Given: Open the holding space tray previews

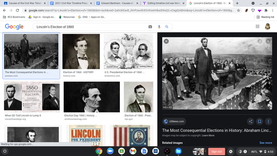Looking at the screenshot, I should [199, 151].
